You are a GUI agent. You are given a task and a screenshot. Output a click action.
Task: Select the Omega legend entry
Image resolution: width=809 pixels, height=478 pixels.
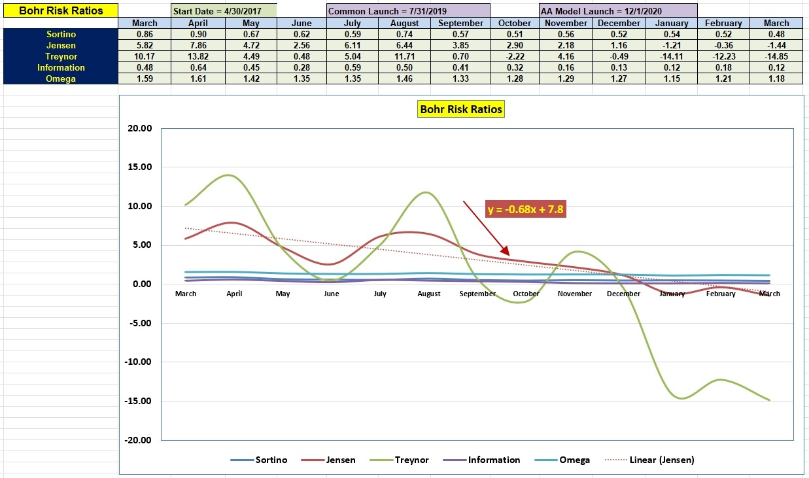coord(562,460)
